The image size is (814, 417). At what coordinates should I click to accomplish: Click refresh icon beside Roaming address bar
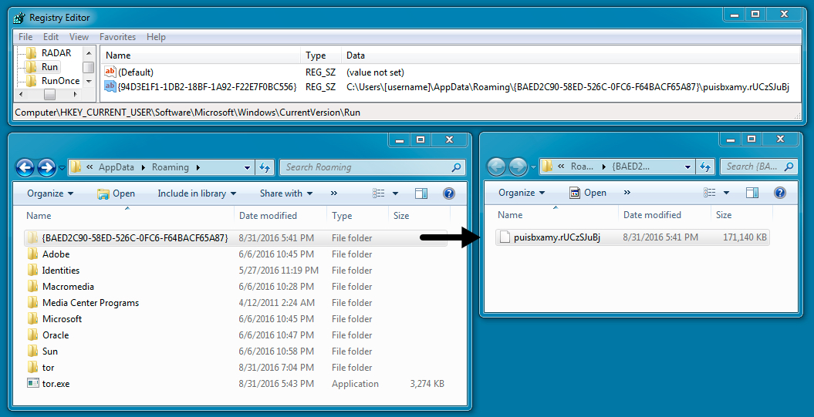[265, 167]
